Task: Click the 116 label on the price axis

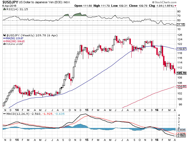Action: tap(180, 58)
